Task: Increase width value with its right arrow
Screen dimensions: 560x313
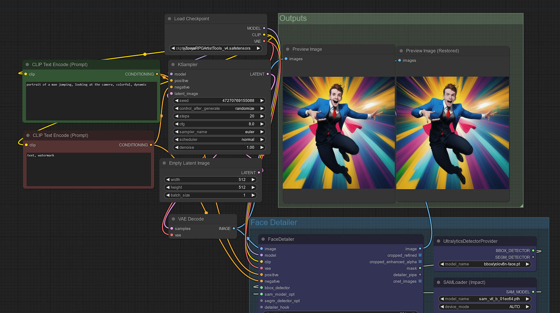Action: pos(253,180)
